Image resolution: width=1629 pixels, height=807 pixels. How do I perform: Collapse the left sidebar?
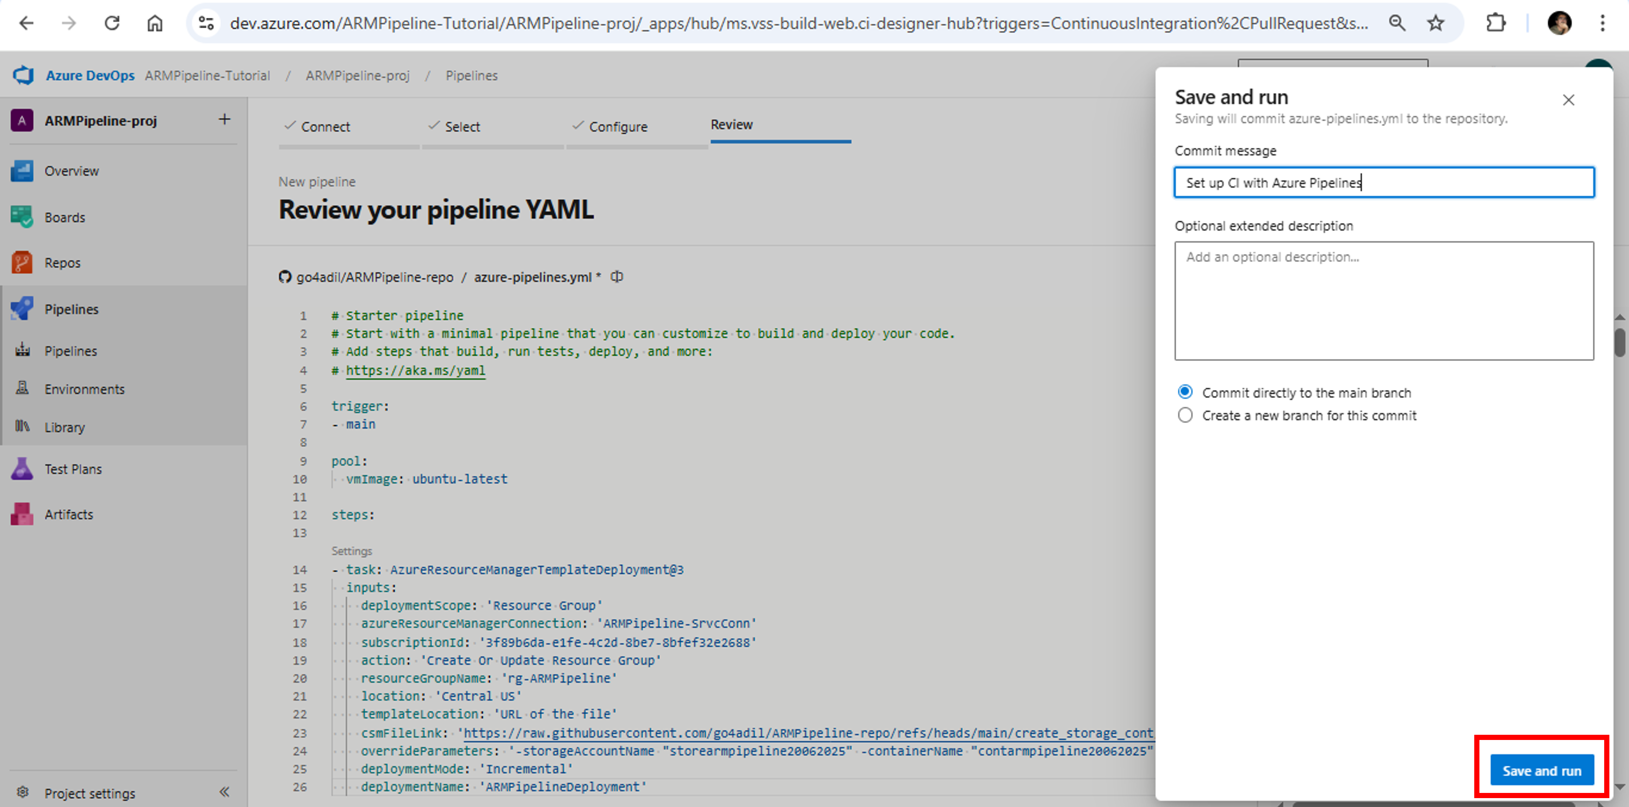click(224, 791)
